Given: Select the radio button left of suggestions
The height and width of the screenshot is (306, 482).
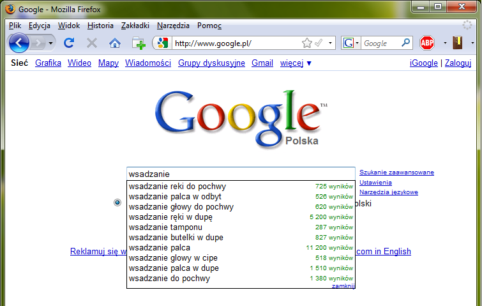Looking at the screenshot, I should point(117,203).
